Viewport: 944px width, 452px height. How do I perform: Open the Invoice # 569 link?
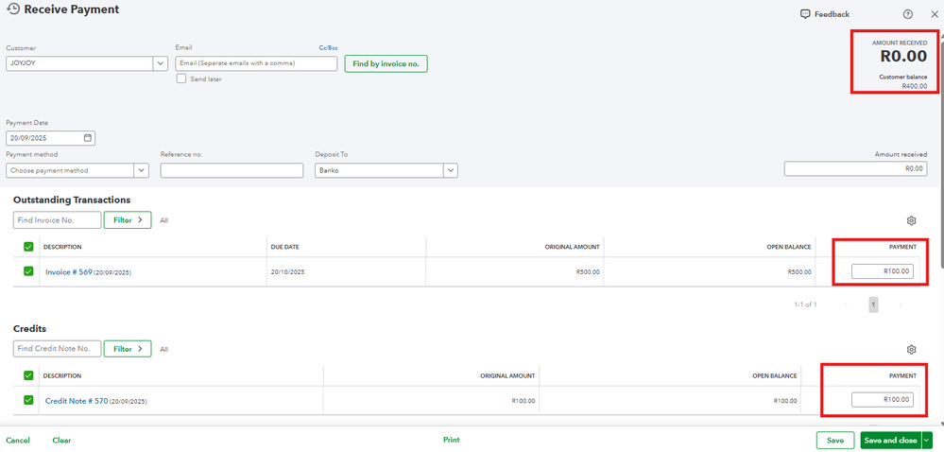(69, 272)
